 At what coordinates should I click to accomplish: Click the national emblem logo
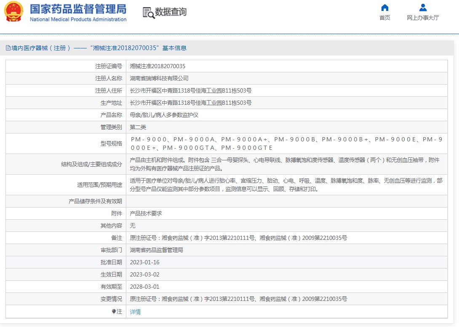(x=13, y=12)
